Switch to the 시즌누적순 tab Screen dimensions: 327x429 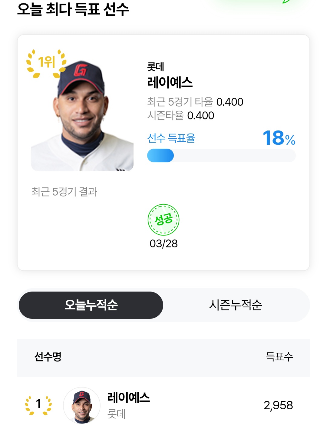click(236, 305)
